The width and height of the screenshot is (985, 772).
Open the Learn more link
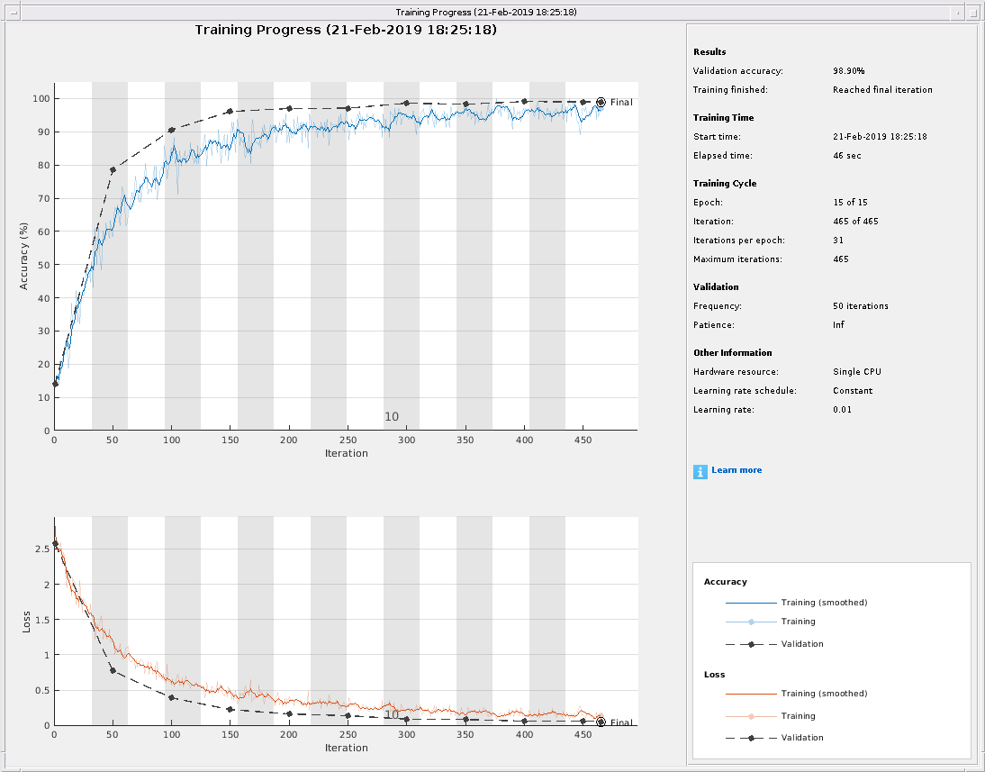tap(736, 470)
